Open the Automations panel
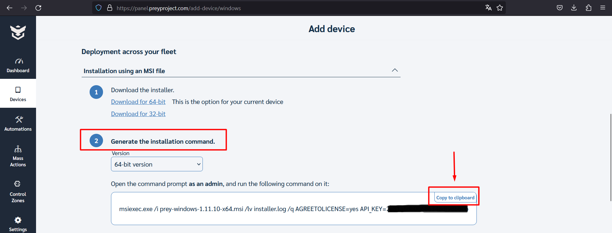This screenshot has width=612, height=233. click(x=18, y=124)
